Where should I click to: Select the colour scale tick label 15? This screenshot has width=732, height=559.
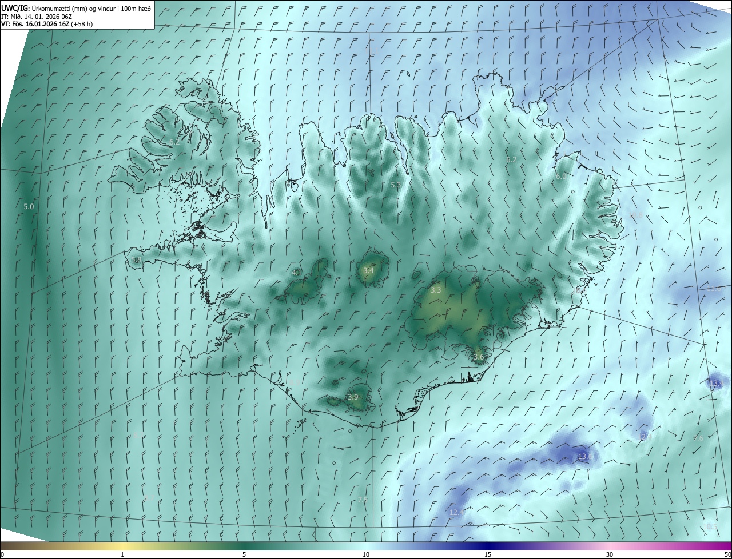[488, 554]
